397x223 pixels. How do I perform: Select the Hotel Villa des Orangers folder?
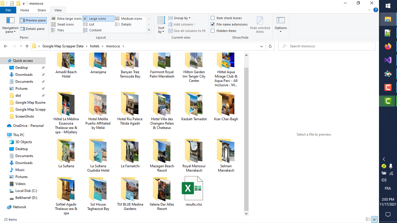[x=162, y=111]
